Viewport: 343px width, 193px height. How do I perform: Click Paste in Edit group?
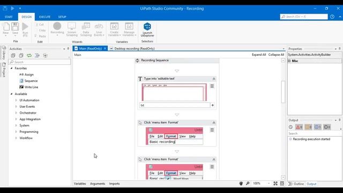click(x=40, y=36)
